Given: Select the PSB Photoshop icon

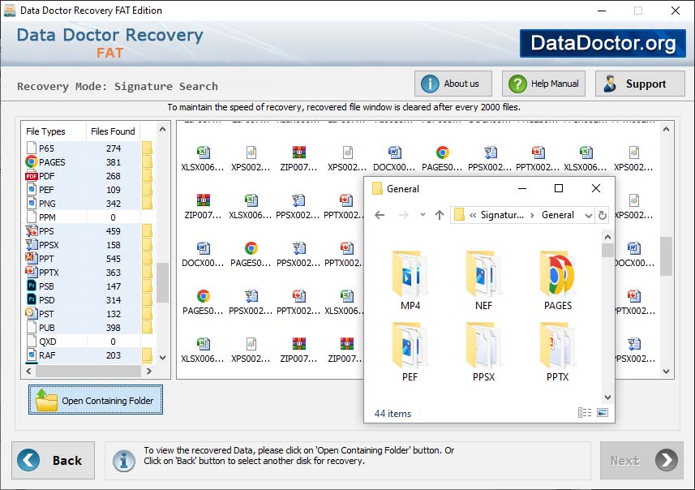Looking at the screenshot, I should click(31, 286).
